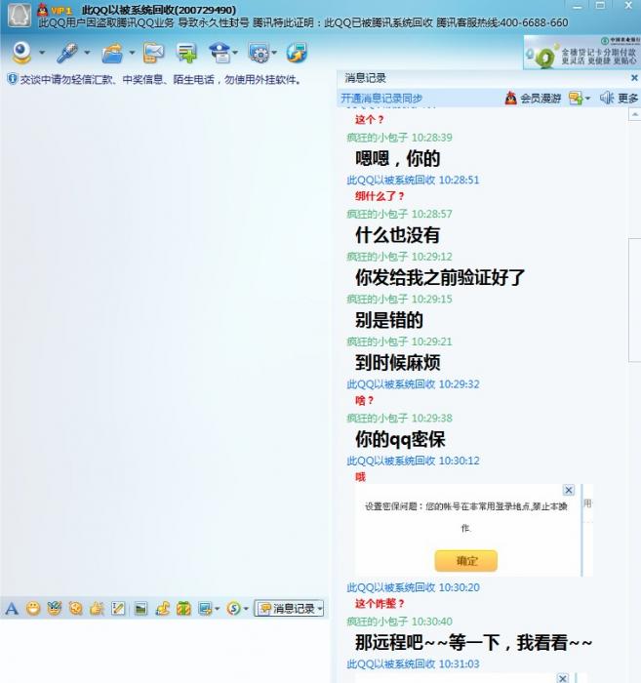
Task: Click the music note icon in the input toolbar
Action: point(162,608)
